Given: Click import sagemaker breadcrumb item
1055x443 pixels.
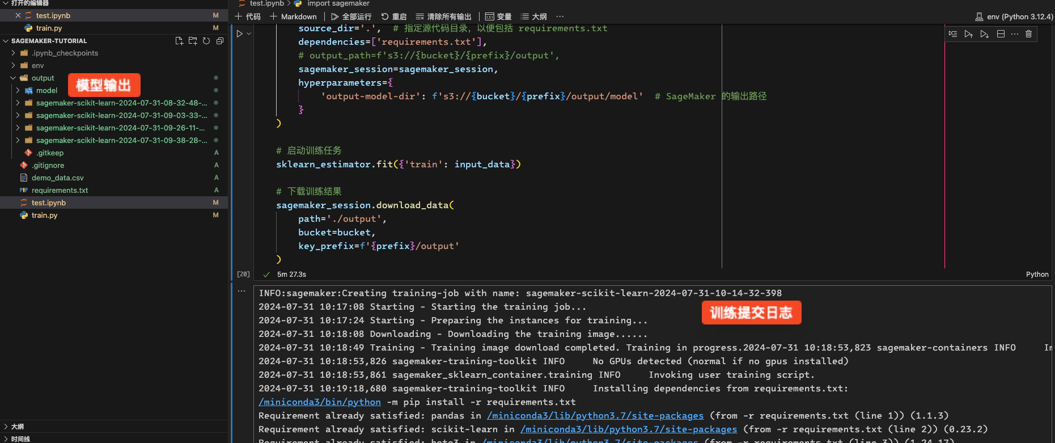Looking at the screenshot, I should pyautogui.click(x=338, y=3).
